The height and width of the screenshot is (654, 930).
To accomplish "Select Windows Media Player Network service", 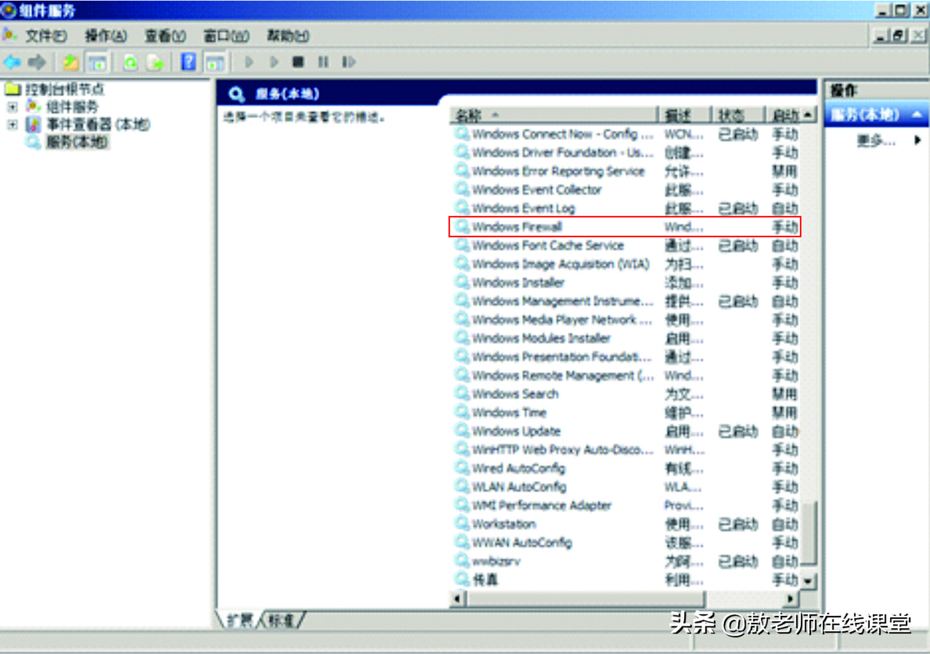I will pyautogui.click(x=625, y=319).
